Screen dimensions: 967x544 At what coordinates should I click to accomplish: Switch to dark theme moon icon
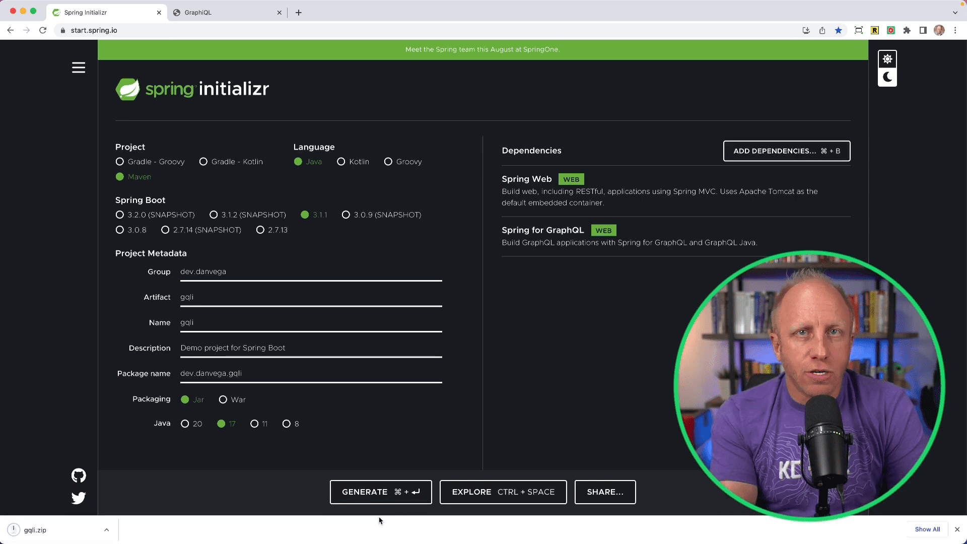(x=887, y=77)
